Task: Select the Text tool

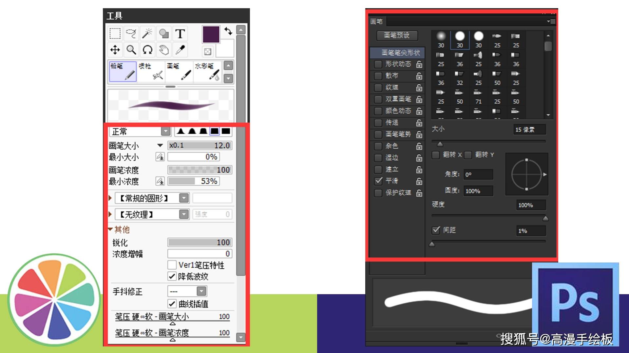Action: pyautogui.click(x=180, y=34)
